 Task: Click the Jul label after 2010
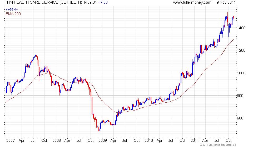click(x=171, y=141)
